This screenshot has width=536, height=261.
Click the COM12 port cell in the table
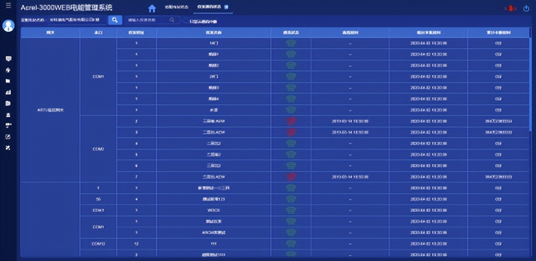point(98,244)
